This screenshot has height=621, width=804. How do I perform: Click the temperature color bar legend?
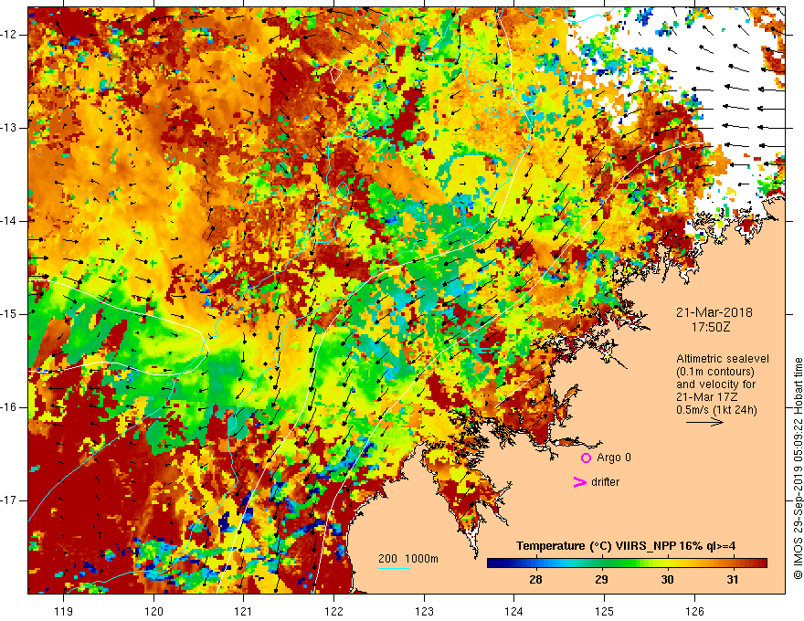627,563
